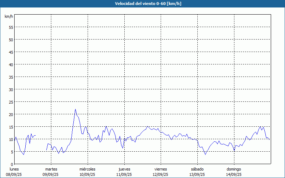The image size is (285, 178).
Task: Click the lowest dip in Saturday's wind line
Action: coord(205,155)
